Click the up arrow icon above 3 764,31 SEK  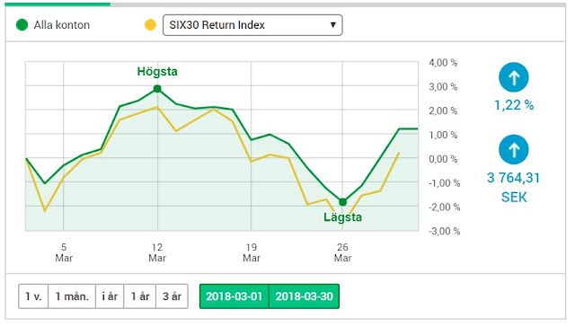click(514, 149)
